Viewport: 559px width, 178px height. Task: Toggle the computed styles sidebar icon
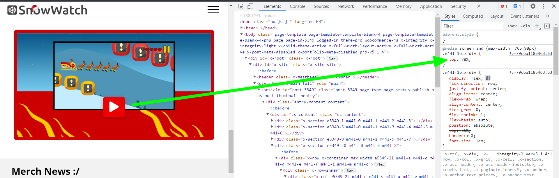547,26
